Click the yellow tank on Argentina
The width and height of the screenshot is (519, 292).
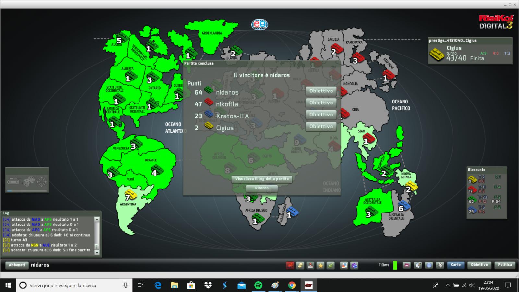[131, 195]
